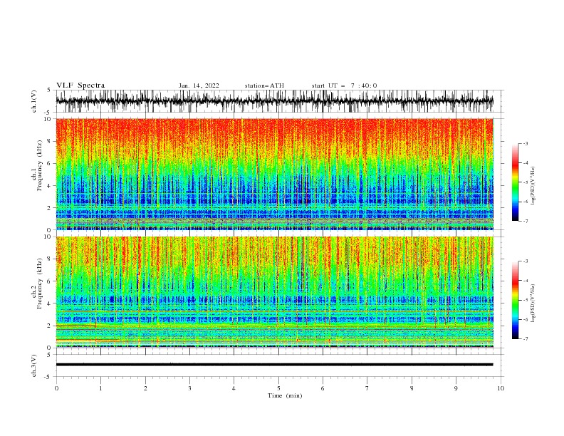
Task: Click the "start UT = 7 :40: 0" text
Action: (x=344, y=85)
